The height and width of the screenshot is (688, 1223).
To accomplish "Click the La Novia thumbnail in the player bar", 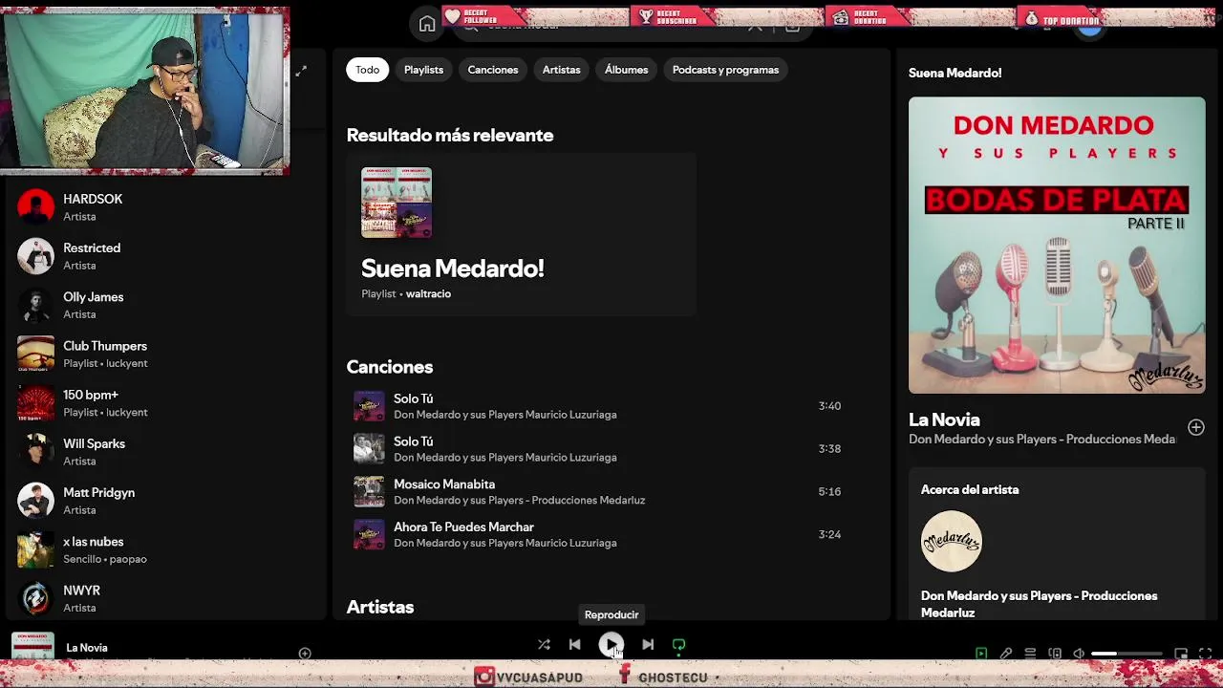I will point(32,647).
